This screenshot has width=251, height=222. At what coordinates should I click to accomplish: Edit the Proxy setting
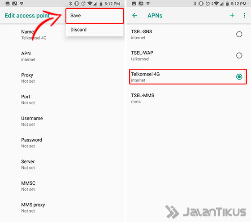point(62,78)
